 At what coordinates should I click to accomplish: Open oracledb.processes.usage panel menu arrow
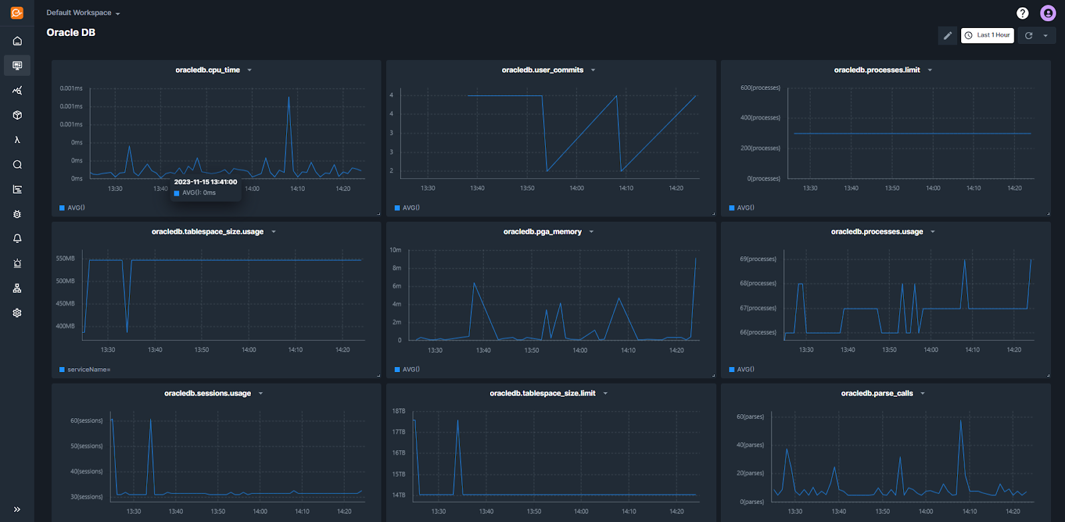[933, 232]
